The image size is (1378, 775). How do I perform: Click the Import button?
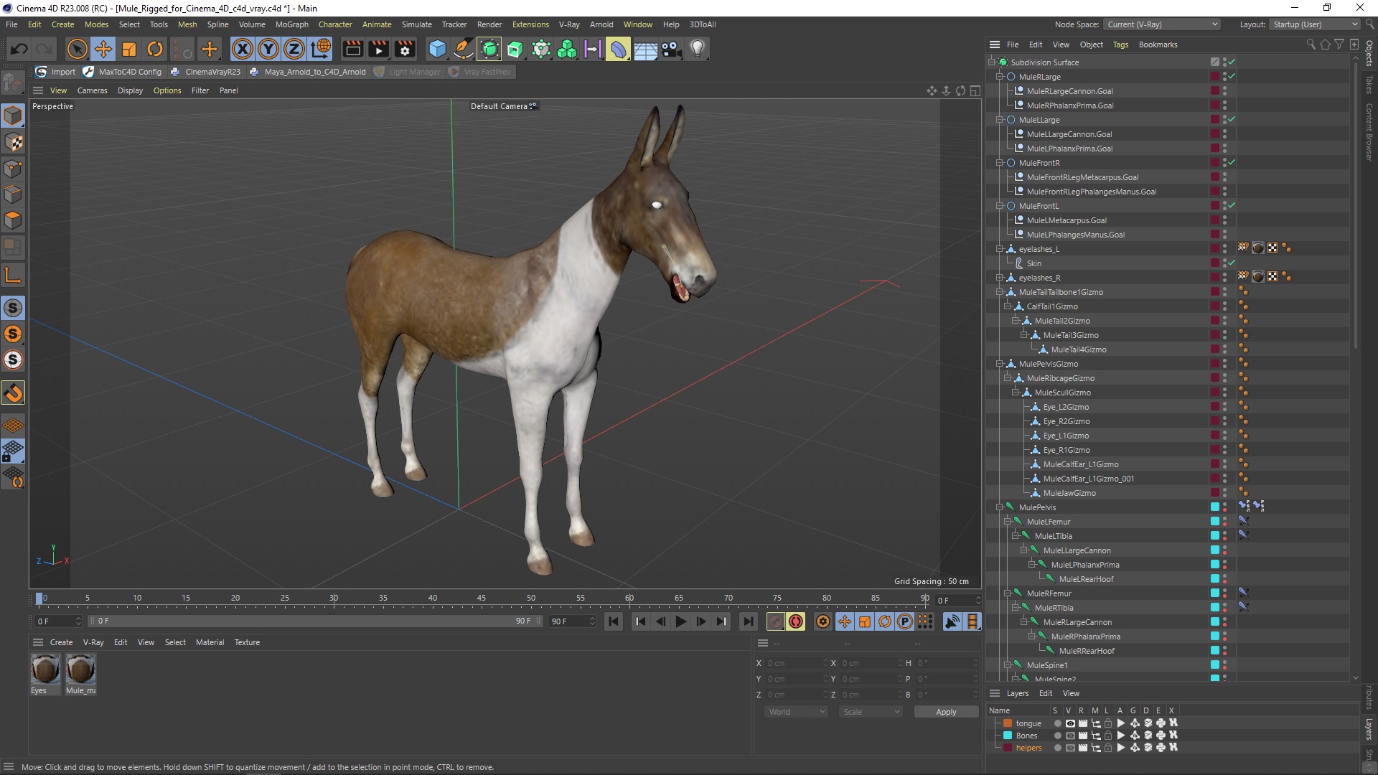tap(56, 72)
